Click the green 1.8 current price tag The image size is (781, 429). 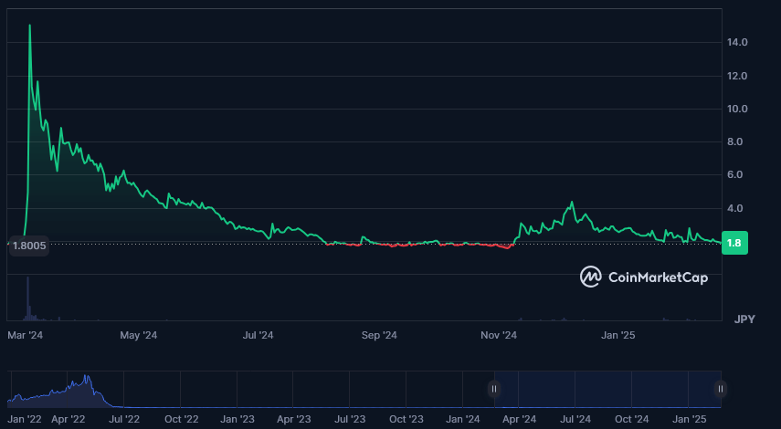[x=734, y=244]
